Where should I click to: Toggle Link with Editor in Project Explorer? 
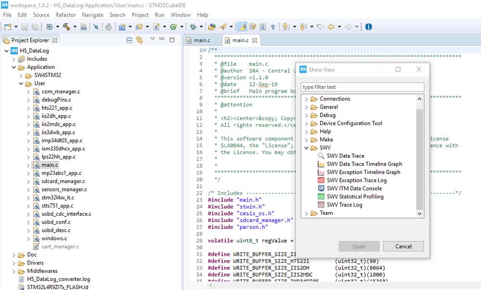[x=140, y=40]
